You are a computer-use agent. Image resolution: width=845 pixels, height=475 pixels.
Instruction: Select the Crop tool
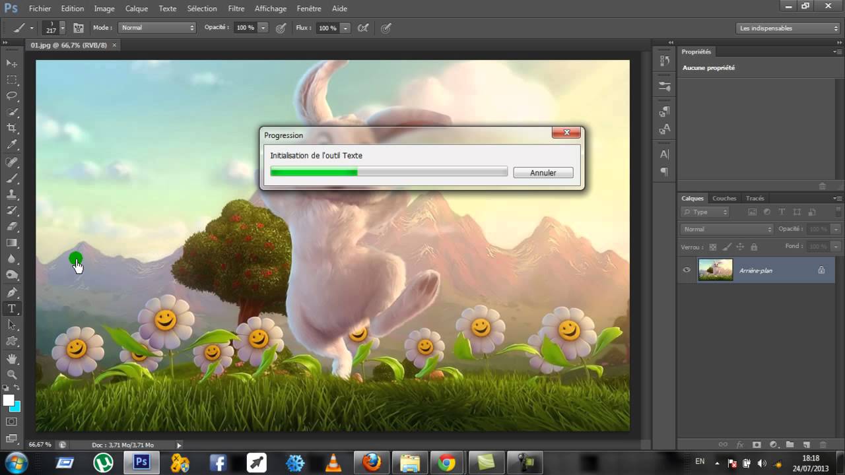click(x=12, y=128)
